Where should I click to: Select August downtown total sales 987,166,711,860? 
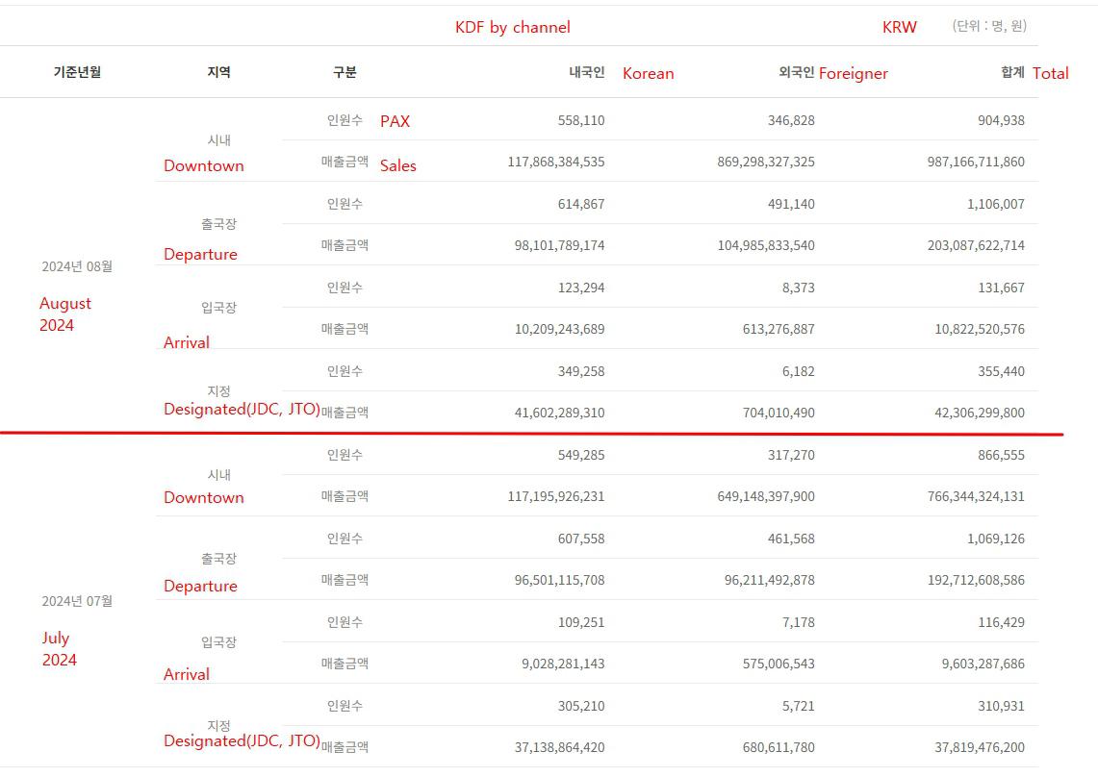click(x=976, y=162)
